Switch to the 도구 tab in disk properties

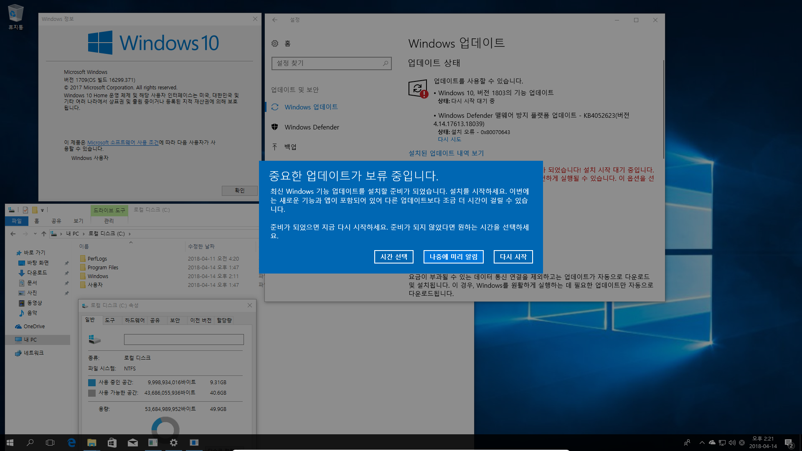tap(110, 320)
